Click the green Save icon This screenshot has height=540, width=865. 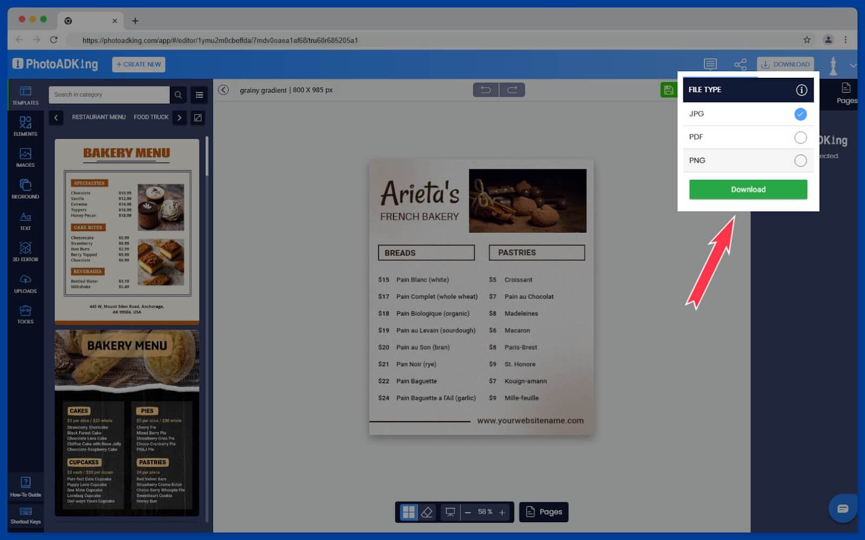coord(668,90)
